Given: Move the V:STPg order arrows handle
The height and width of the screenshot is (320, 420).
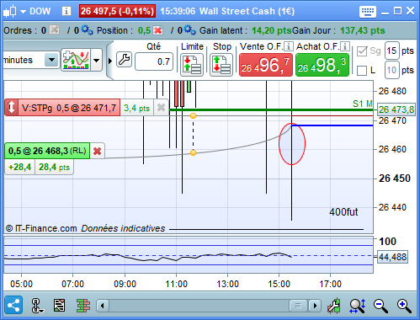Looking at the screenshot, I should 11,108.
